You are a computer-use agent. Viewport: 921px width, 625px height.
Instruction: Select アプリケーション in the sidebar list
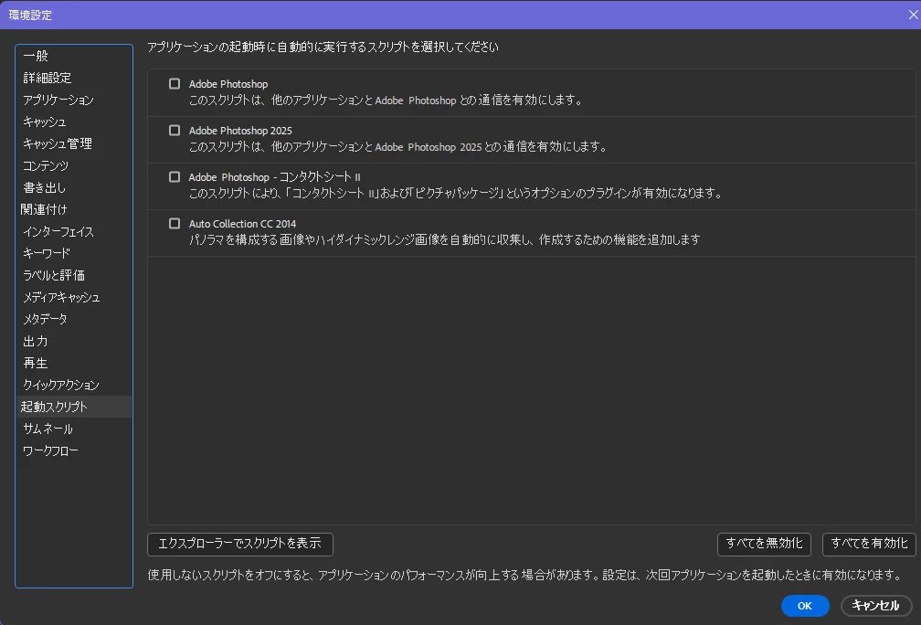pos(74,100)
